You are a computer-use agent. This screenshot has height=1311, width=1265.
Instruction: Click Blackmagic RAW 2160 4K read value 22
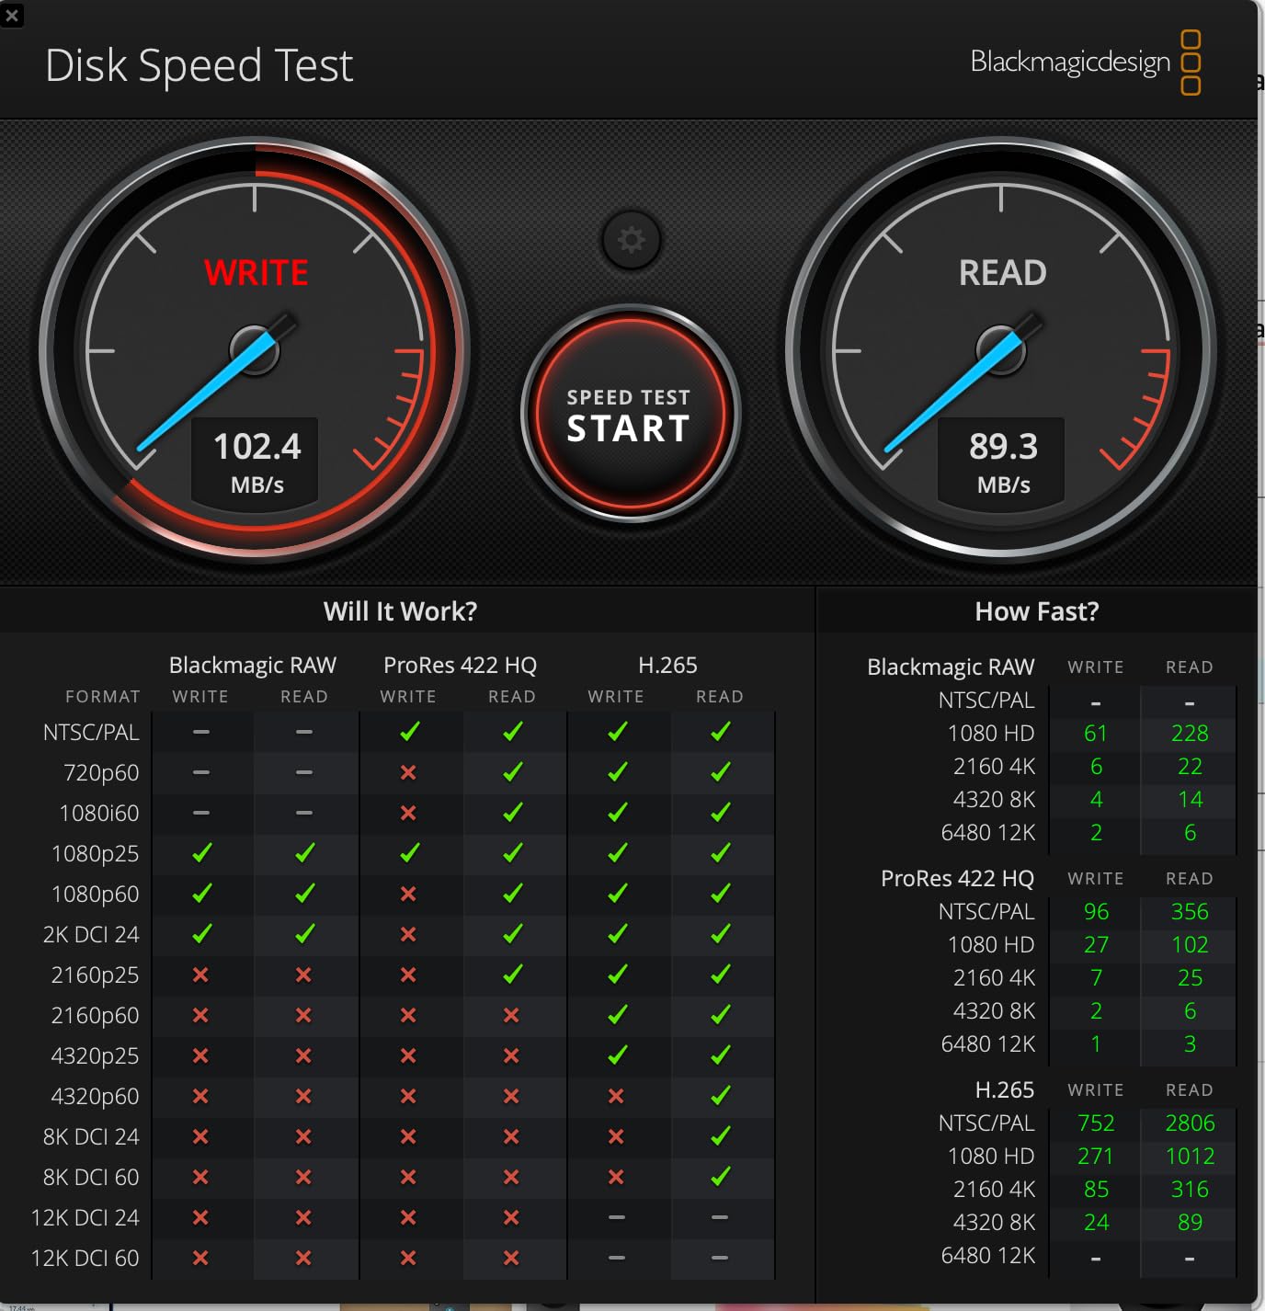1190,766
